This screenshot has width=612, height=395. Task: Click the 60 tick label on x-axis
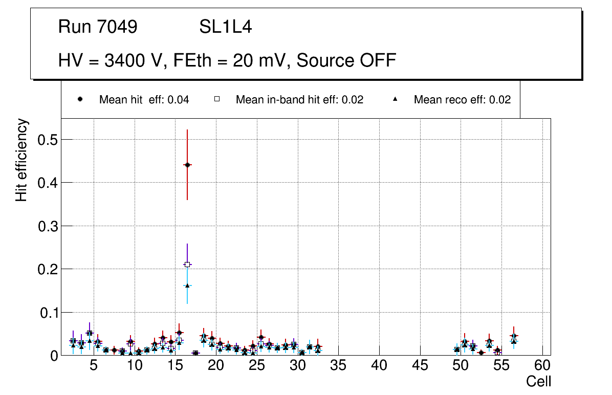coord(542,365)
